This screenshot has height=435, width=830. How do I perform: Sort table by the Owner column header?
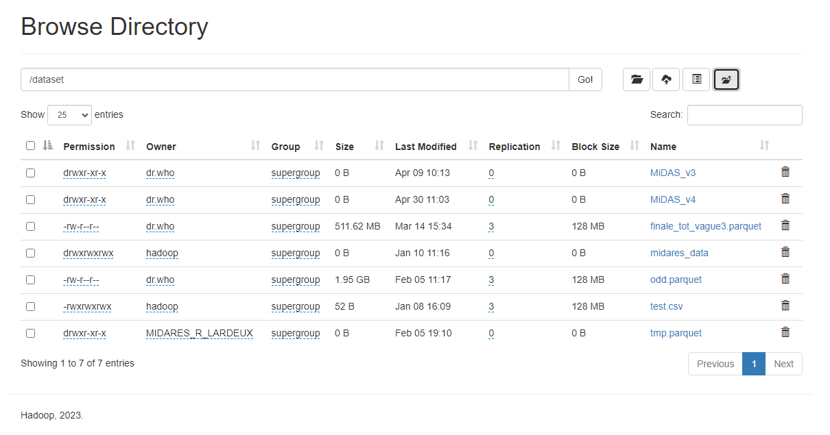pyautogui.click(x=161, y=147)
